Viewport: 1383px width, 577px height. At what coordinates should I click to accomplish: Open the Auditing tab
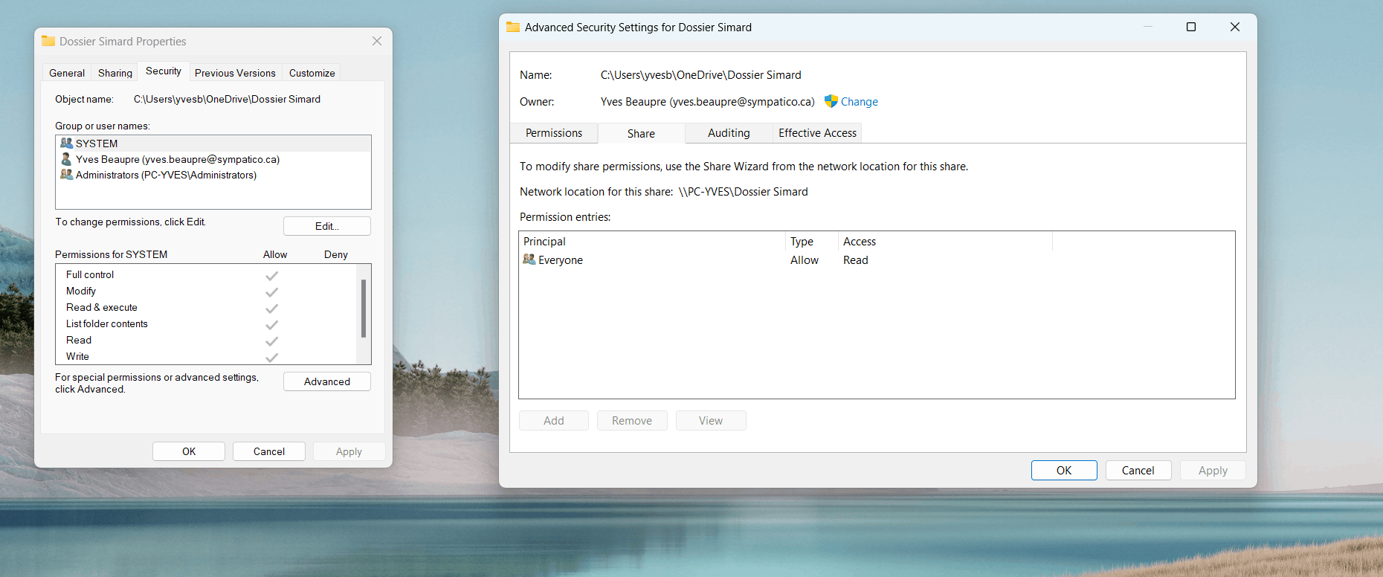(x=729, y=133)
